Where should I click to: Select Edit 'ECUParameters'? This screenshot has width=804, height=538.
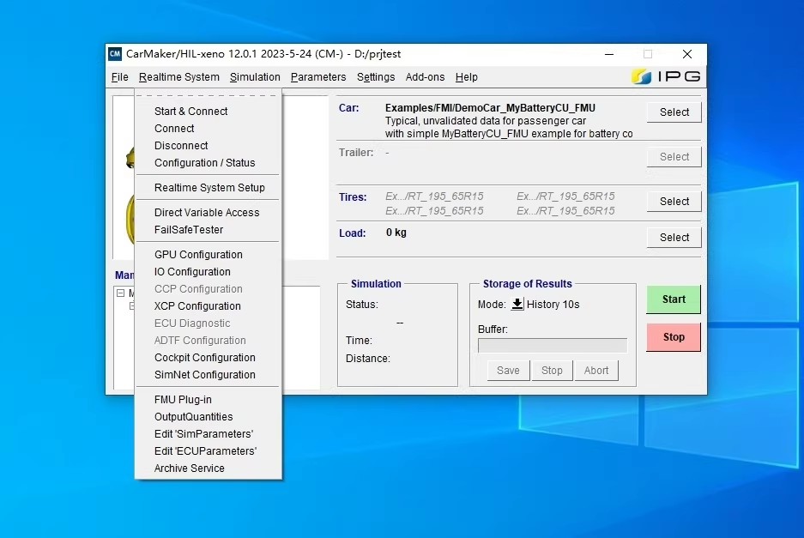(209, 451)
